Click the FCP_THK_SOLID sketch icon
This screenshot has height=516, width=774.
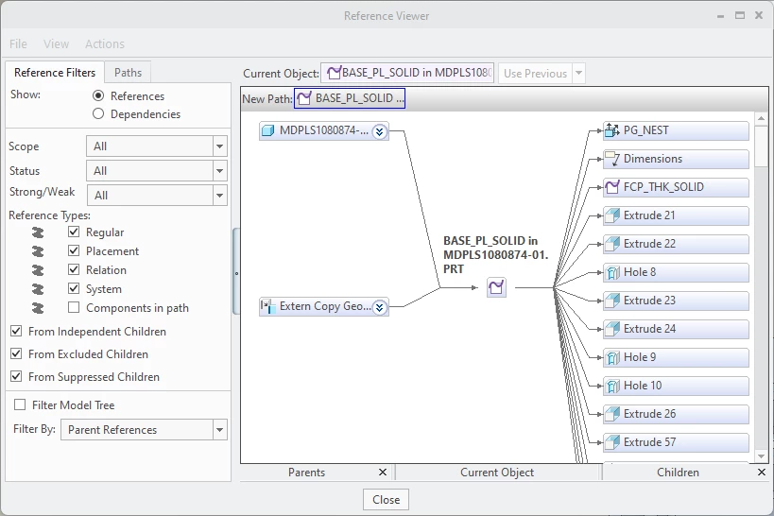pyautogui.click(x=612, y=187)
